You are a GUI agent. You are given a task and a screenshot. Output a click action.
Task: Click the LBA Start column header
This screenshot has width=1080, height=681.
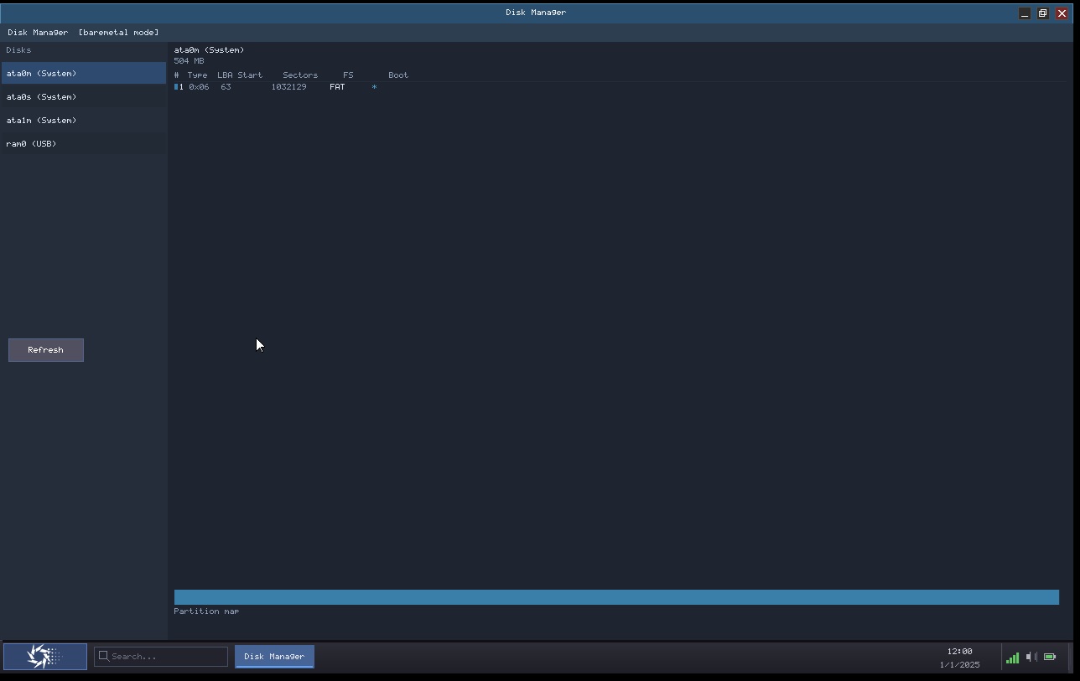pos(240,75)
